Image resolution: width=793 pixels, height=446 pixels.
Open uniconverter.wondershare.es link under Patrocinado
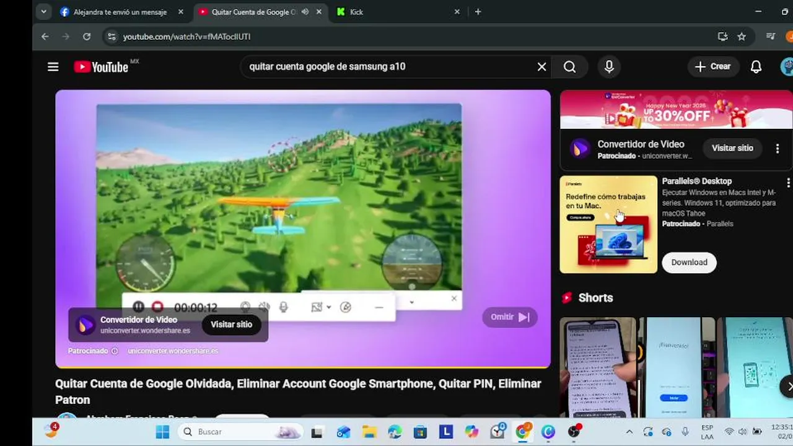click(x=173, y=351)
